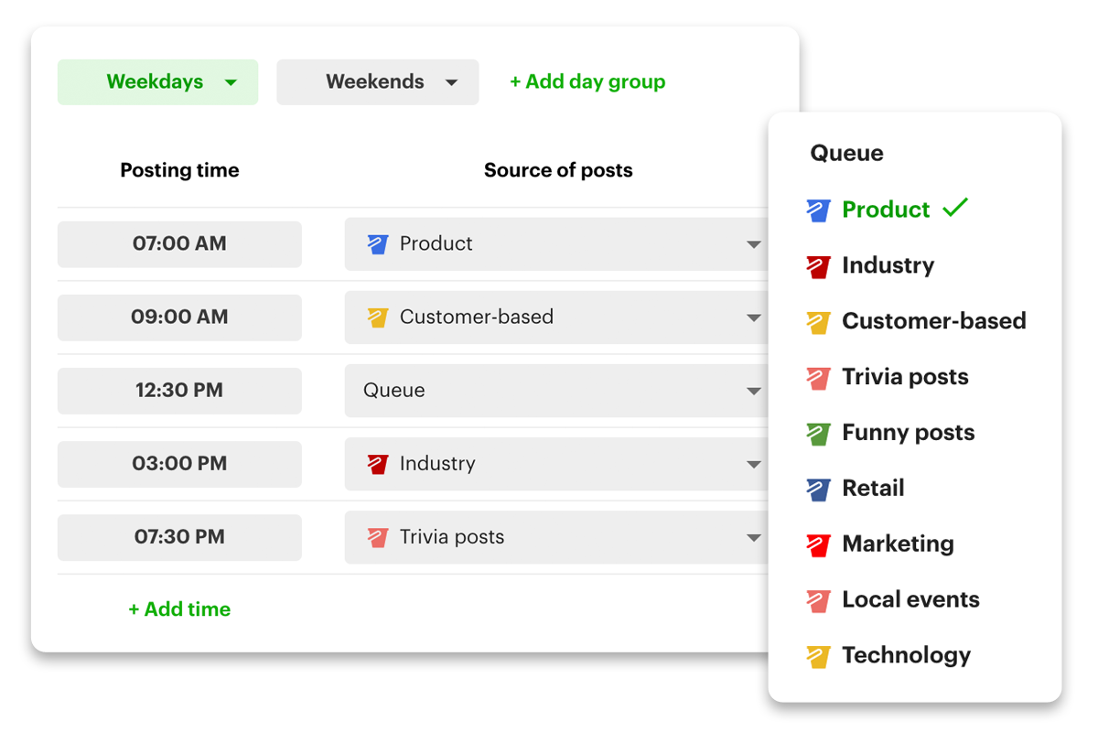Screen dimensions: 1098x732
Task: Click the pink Trivia posts bucket icon
Action: pyautogui.click(x=820, y=377)
